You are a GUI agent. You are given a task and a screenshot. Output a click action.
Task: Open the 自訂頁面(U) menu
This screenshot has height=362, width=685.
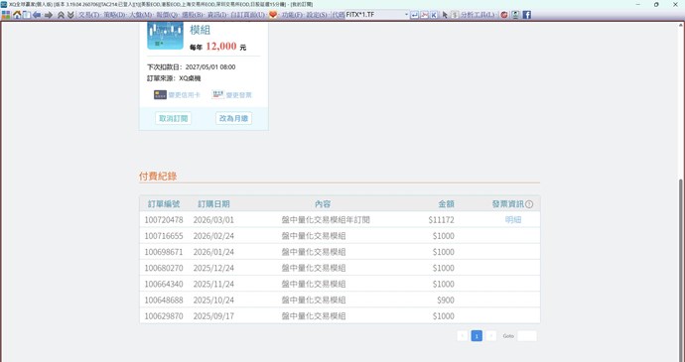(x=248, y=15)
